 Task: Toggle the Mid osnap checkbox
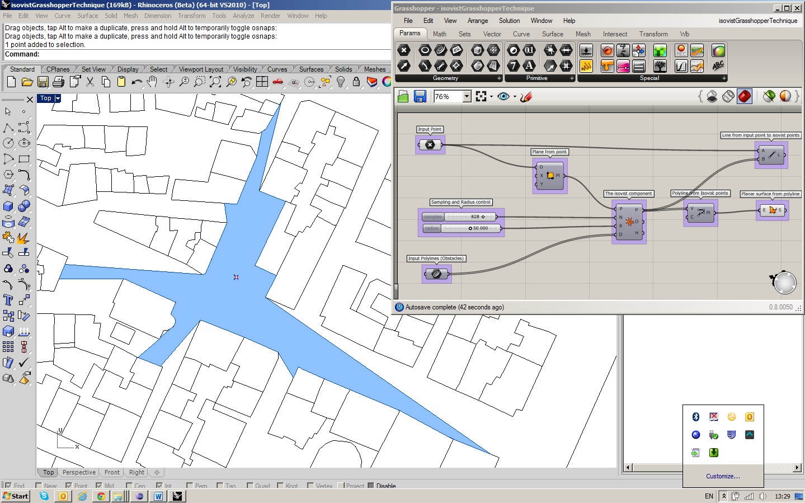coord(99,486)
